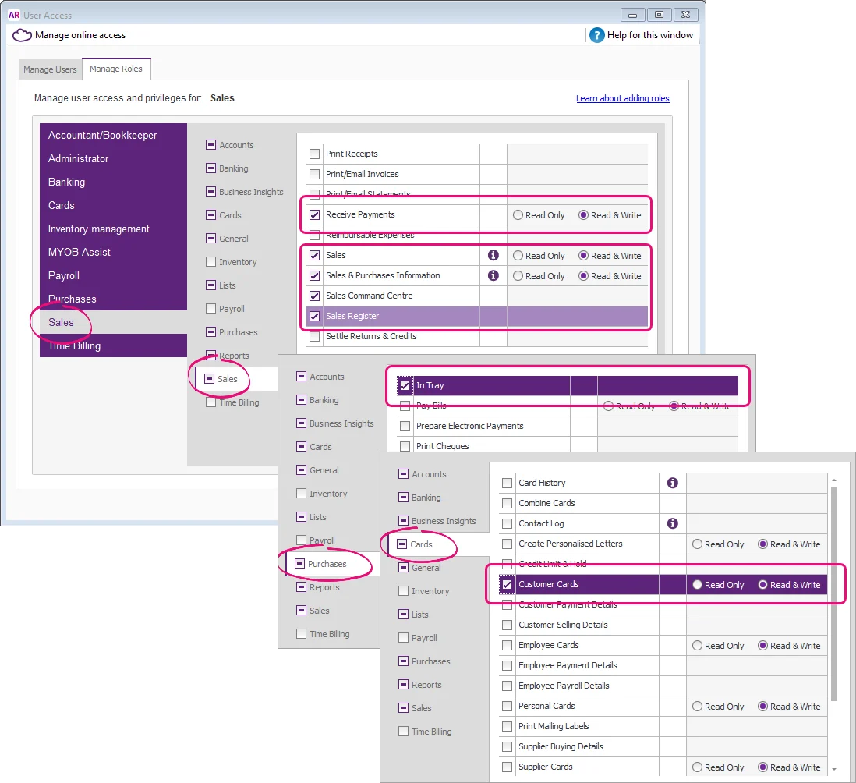Open Learn about adding roles link

tap(622, 98)
